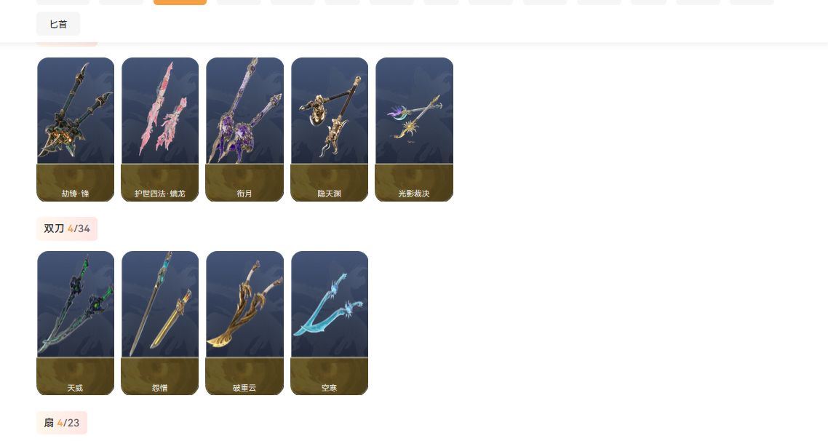Click the 天威 name caption
The width and height of the screenshot is (828, 441).
tap(75, 388)
